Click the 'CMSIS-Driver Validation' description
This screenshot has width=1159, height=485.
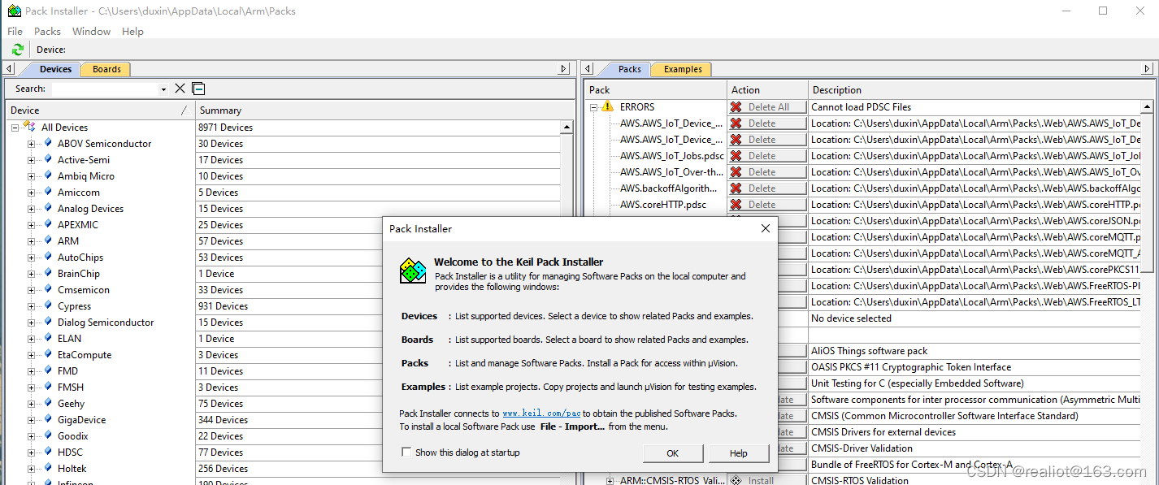tap(862, 448)
